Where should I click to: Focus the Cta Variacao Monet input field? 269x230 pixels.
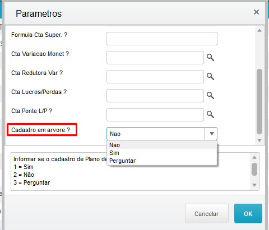point(155,58)
